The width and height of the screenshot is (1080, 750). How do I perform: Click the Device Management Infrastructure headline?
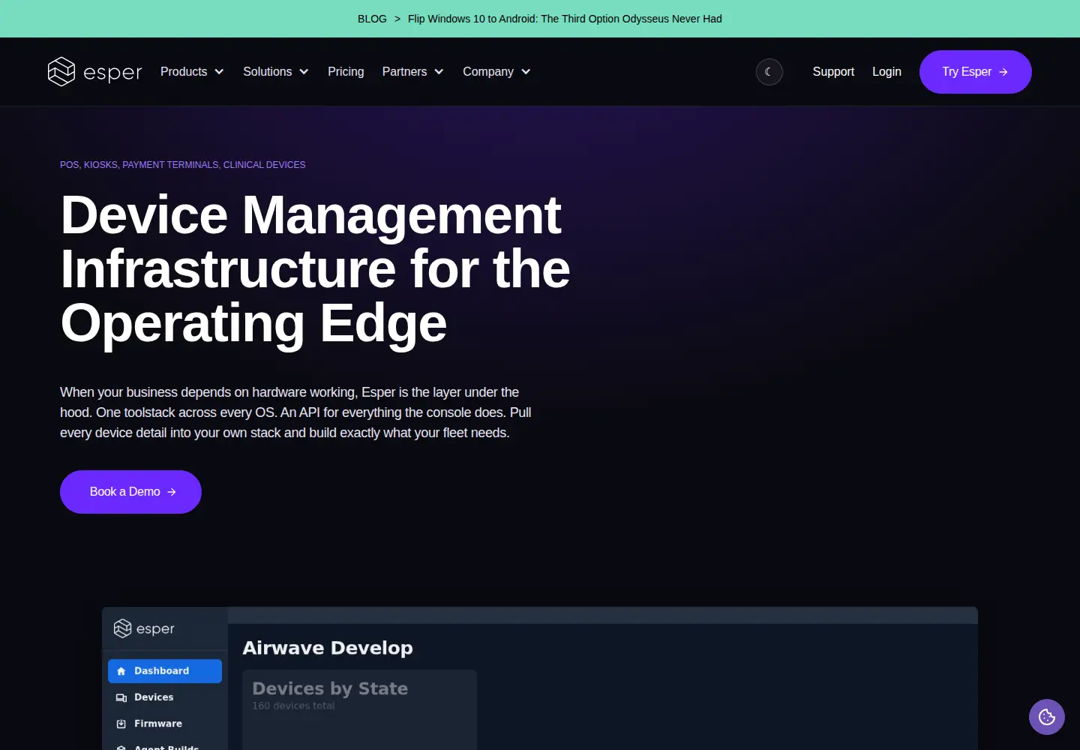315,269
